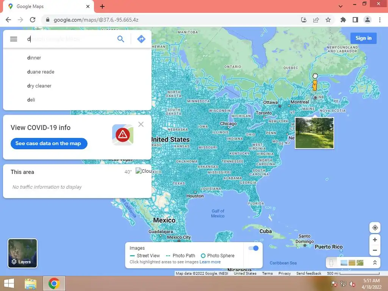The image size is (388, 291).
Task: Click the Pegman icon in bottom bar
Action: [x=331, y=263]
